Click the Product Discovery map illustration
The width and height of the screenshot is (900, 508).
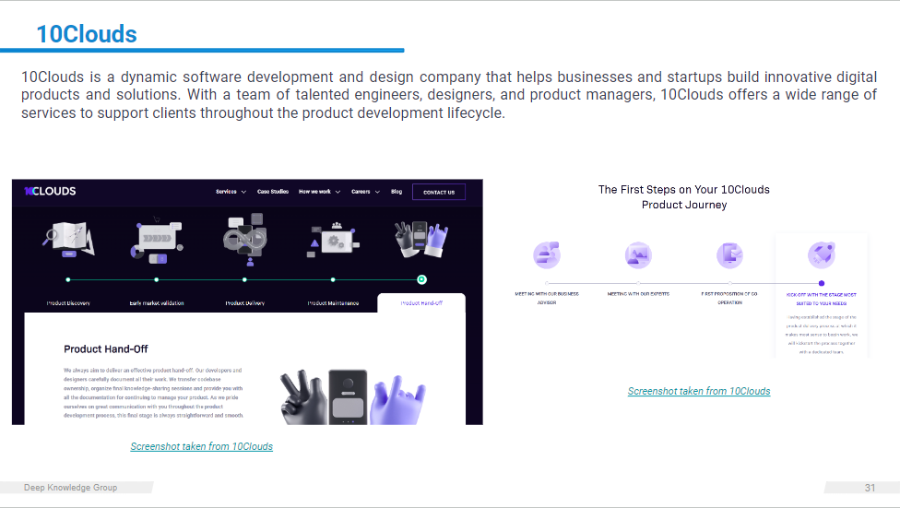click(70, 237)
